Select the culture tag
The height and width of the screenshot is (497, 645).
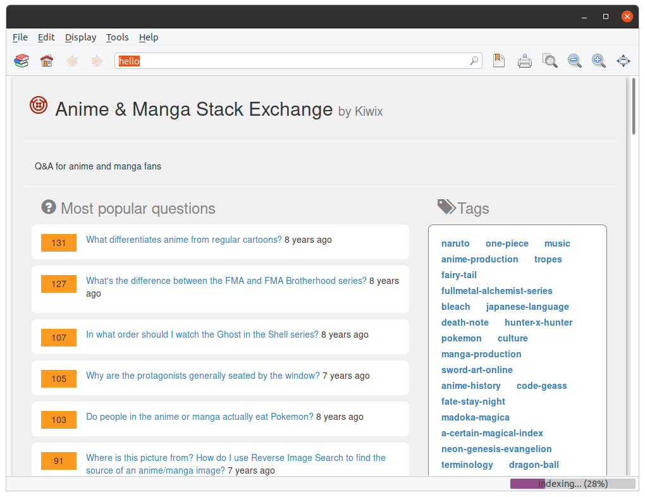coord(513,338)
